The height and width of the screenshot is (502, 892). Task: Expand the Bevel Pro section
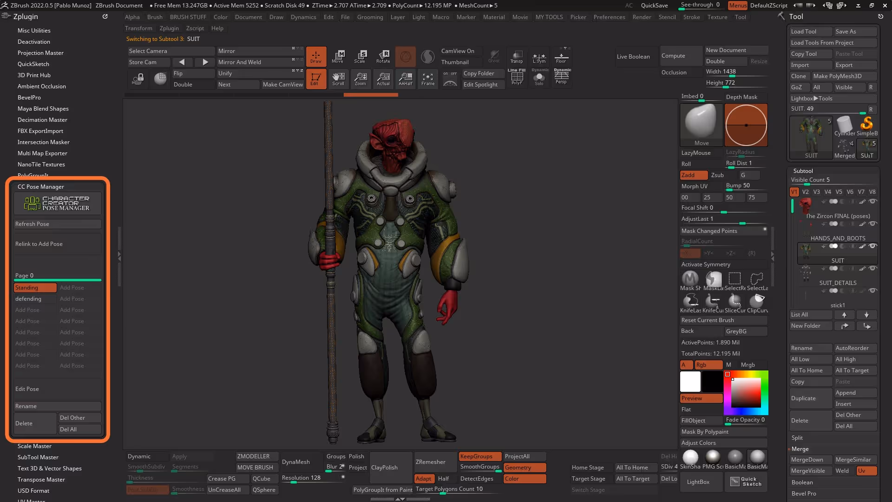804,494
